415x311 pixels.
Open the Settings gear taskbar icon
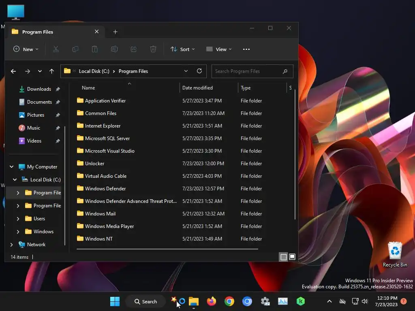pos(265,301)
